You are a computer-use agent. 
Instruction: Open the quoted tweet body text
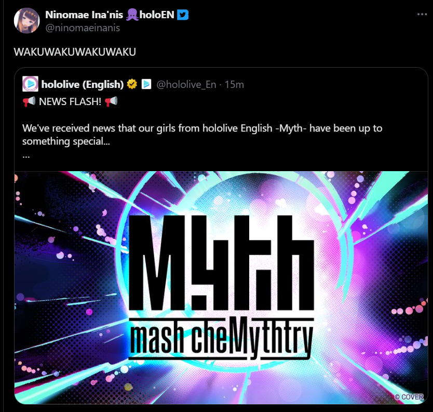coord(202,135)
